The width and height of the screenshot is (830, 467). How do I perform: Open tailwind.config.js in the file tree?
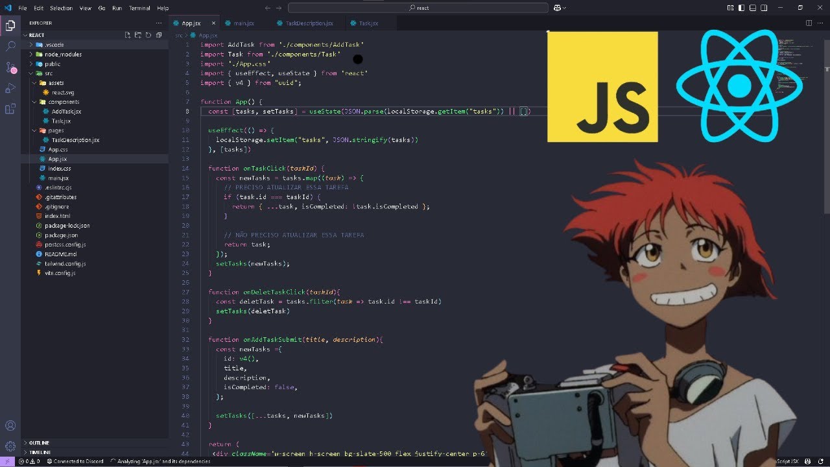pos(65,263)
